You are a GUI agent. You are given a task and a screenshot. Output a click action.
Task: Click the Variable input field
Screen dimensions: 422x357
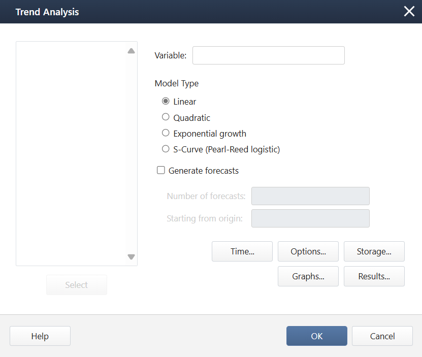[268, 55]
